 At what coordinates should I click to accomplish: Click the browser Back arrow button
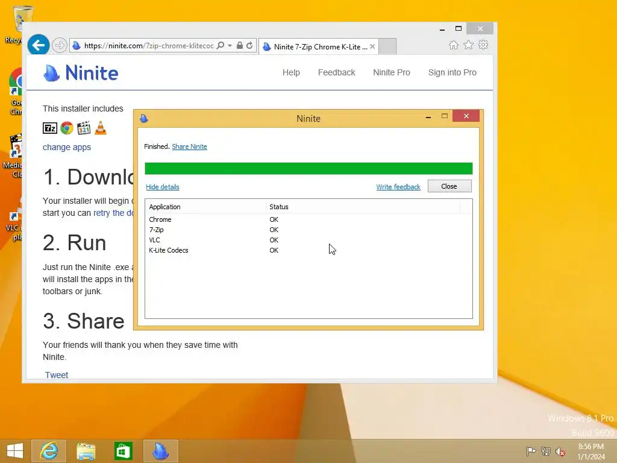[x=38, y=45]
